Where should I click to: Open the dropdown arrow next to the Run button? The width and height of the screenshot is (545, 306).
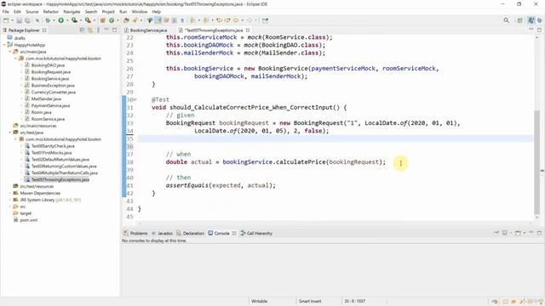click(x=67, y=20)
